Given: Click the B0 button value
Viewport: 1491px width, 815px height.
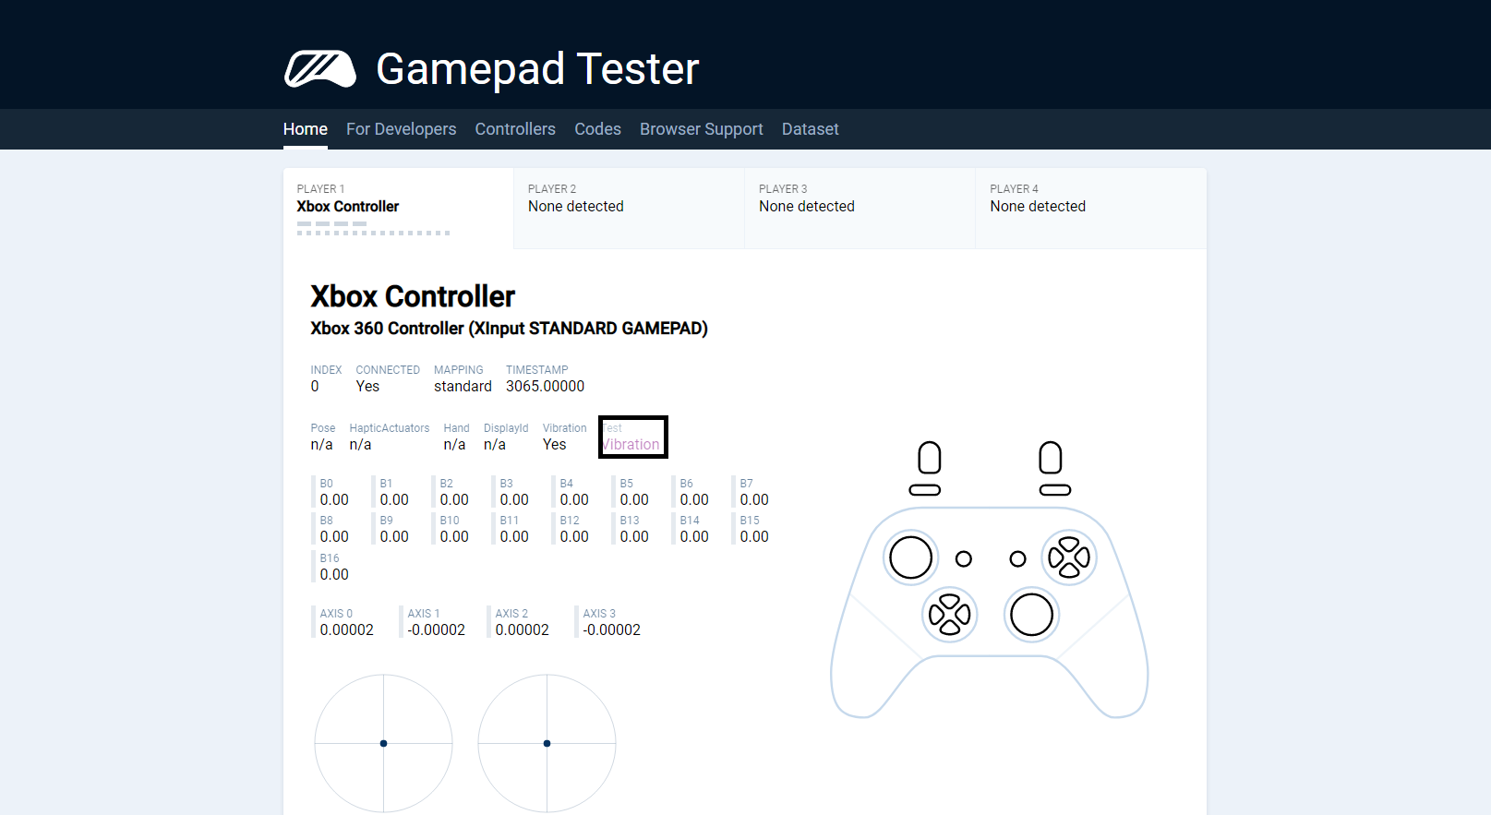Looking at the screenshot, I should coord(334,500).
